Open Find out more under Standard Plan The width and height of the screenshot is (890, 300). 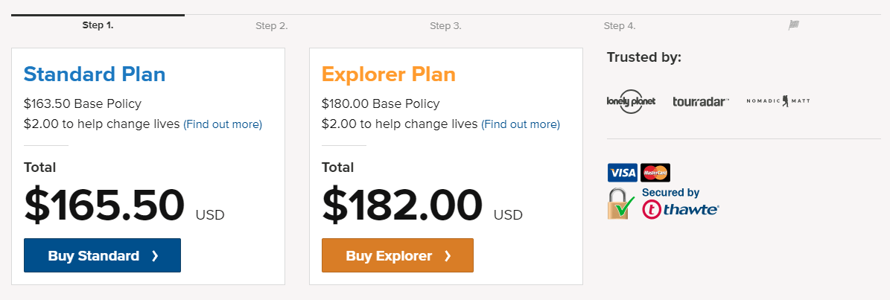click(x=223, y=124)
